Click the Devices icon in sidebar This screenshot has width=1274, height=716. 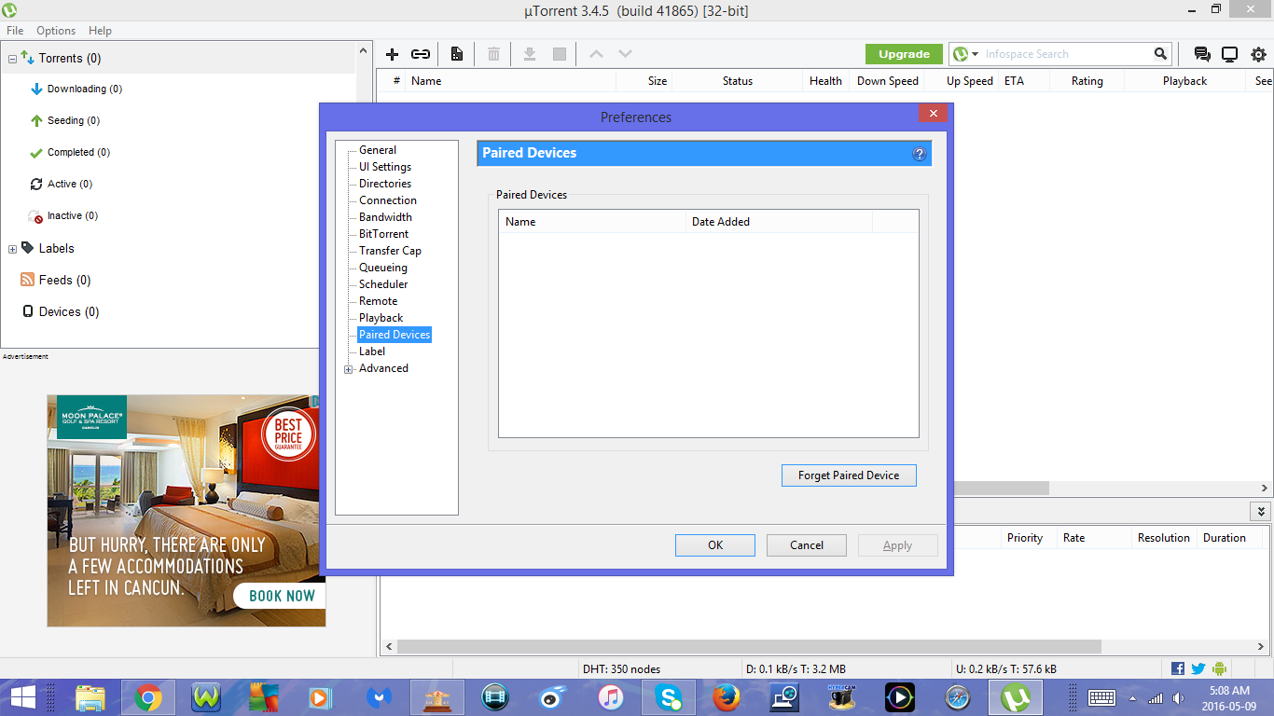pos(27,311)
